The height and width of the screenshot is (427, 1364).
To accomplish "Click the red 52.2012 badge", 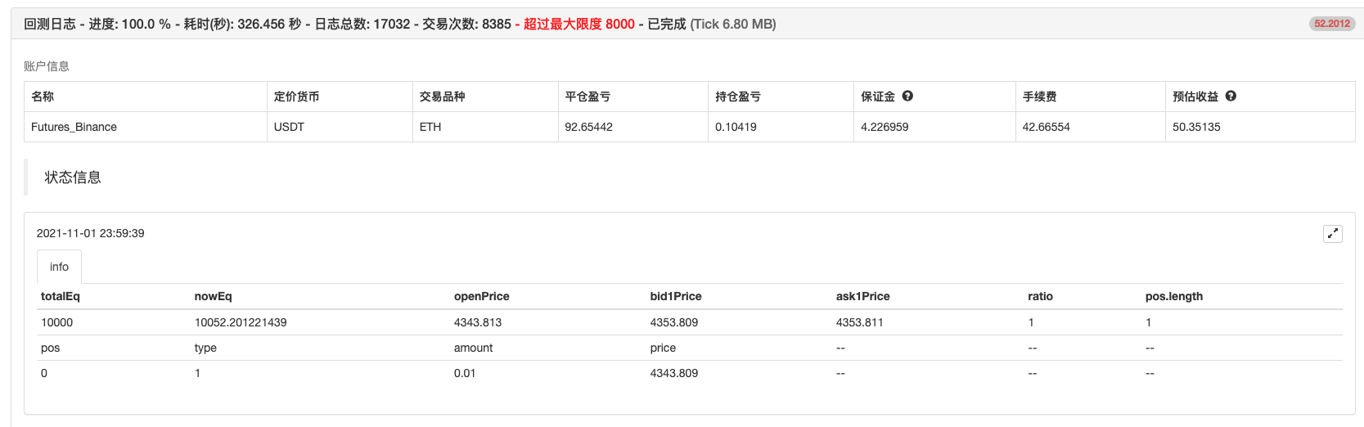I will (x=1331, y=24).
